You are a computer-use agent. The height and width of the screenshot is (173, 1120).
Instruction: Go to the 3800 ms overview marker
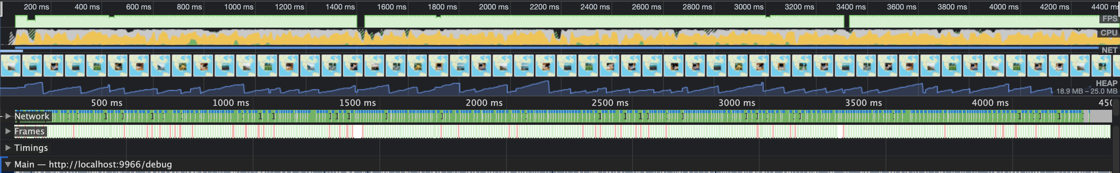(952, 7)
